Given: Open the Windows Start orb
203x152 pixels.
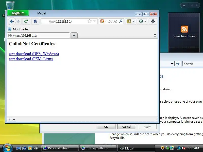Looking at the screenshot, I should 7,148.
